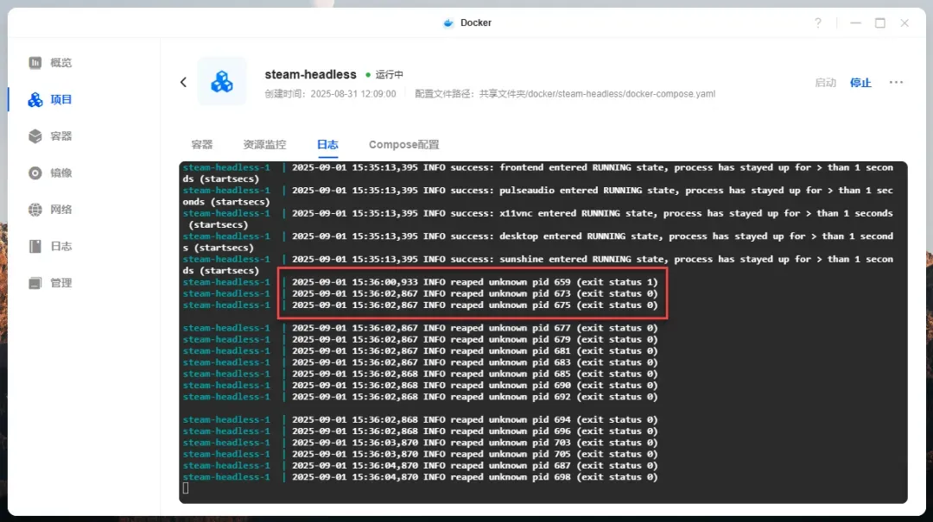Open the 日志 logs section from sidebar

[49, 244]
